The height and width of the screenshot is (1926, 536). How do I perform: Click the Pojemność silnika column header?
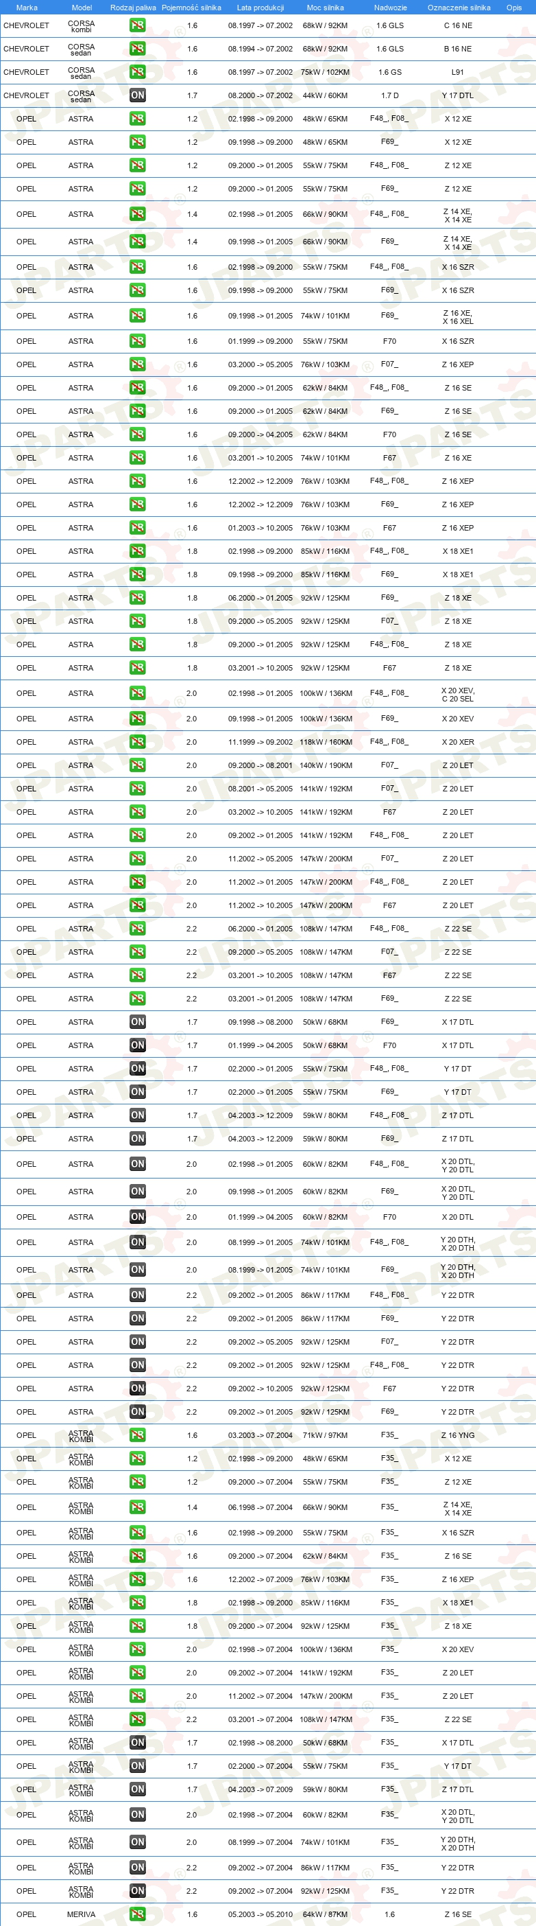(191, 8)
